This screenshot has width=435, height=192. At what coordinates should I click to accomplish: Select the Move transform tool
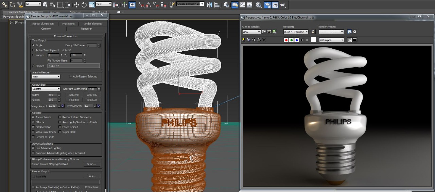pos(76,5)
